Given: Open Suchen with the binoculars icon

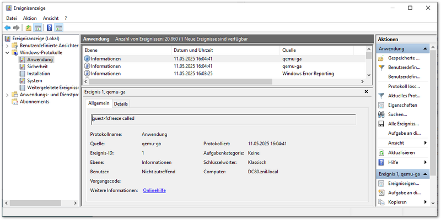Looking at the screenshot, I should [381, 114].
